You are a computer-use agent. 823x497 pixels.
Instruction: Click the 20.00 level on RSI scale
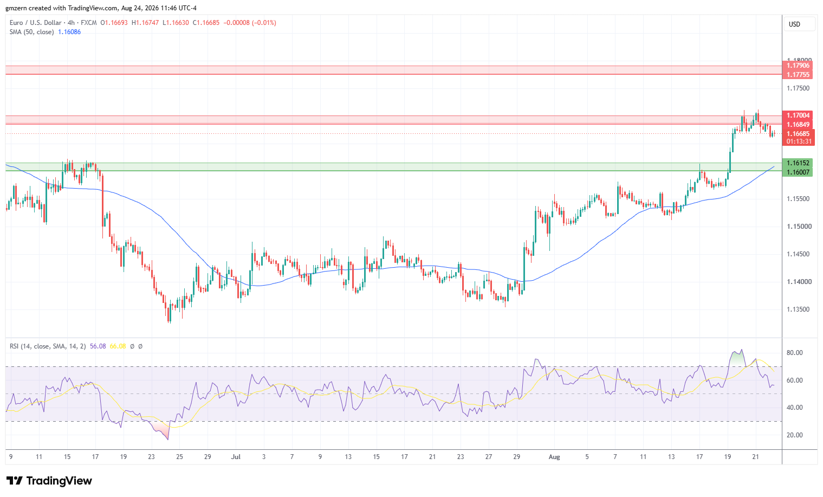(794, 435)
